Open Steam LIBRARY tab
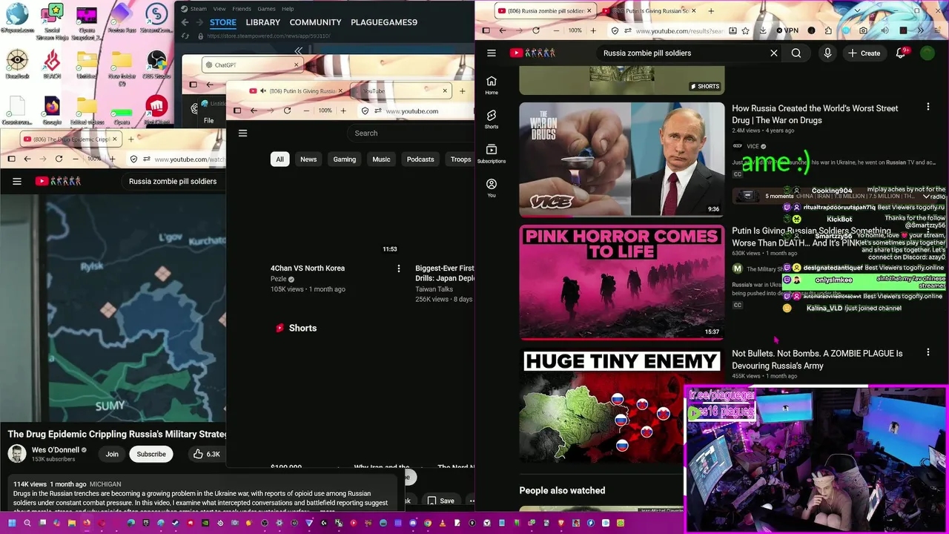Screen dimensions: 949x534 coord(263,22)
